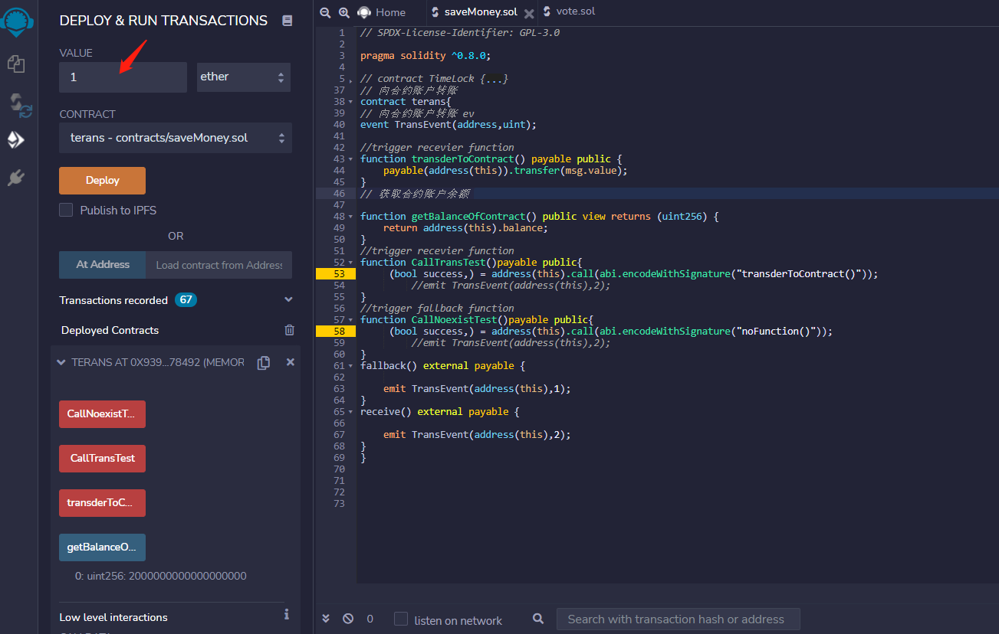
Task: Call the getBalanceOfContract function
Action: coord(102,547)
